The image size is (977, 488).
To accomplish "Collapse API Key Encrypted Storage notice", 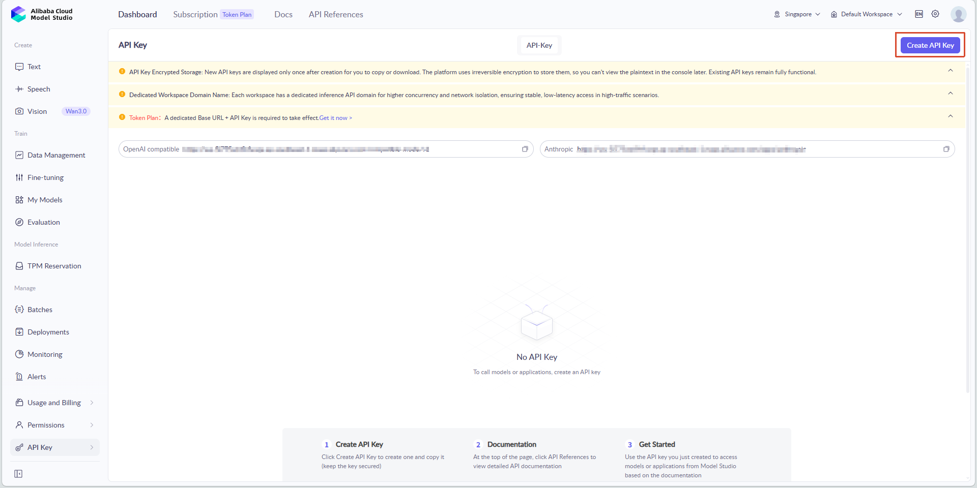I will point(951,71).
